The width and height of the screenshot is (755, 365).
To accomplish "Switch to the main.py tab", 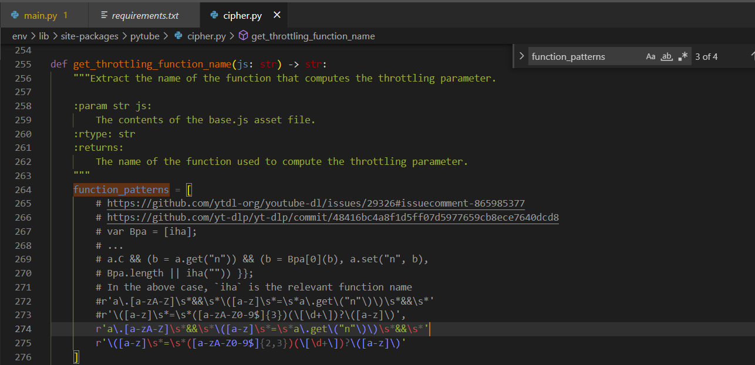I will (x=44, y=15).
